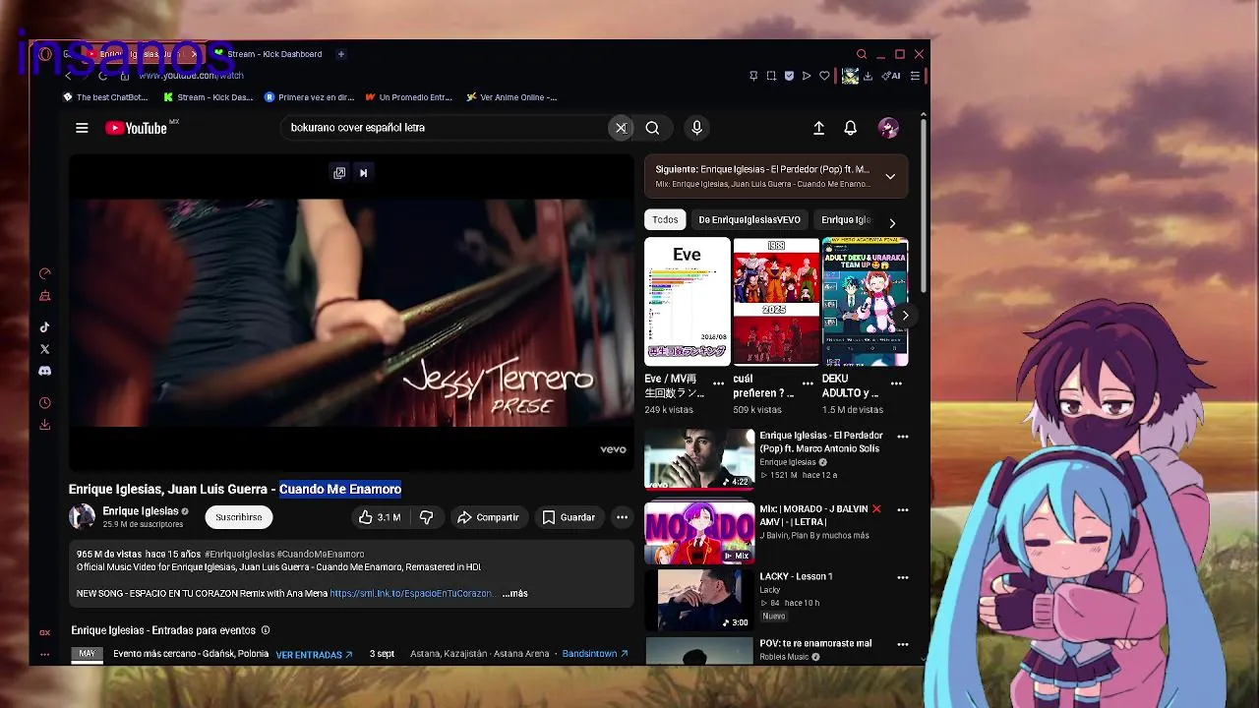Screen dimensions: 1259x708
Task: Open options for El Perdedor video
Action: point(903,437)
